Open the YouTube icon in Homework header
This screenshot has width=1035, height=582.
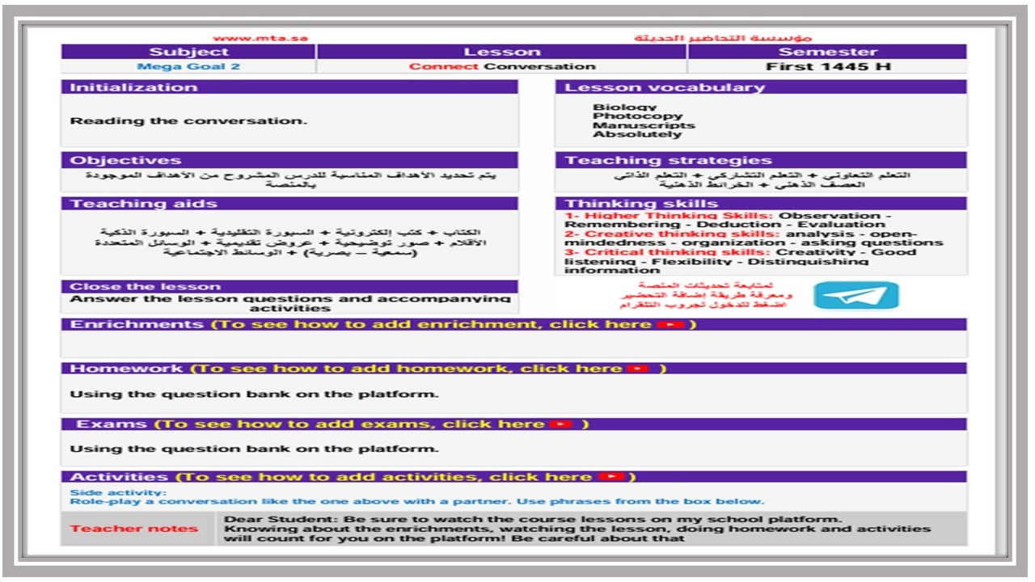click(638, 369)
